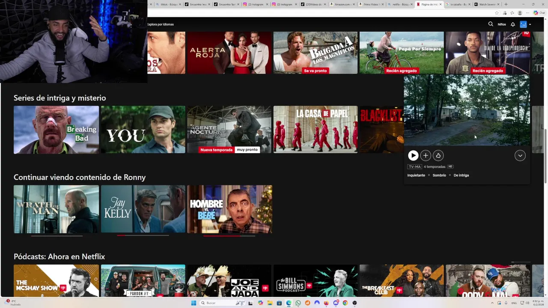Rate the previewed title with thumbs-up icon

(x=438, y=156)
